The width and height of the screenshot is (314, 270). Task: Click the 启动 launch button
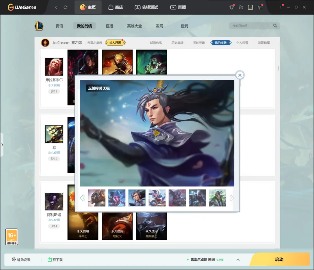tap(279, 260)
